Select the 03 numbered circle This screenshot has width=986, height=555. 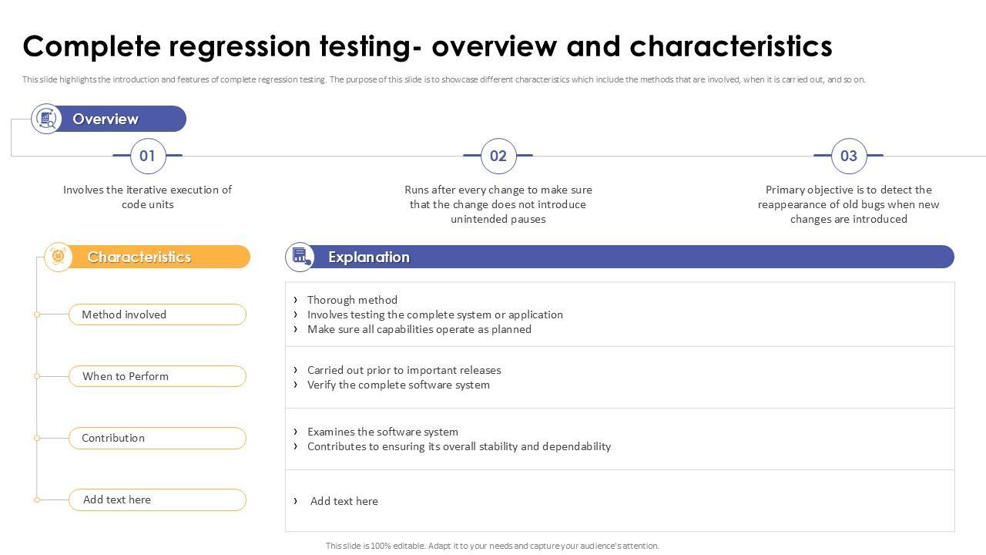coord(848,156)
